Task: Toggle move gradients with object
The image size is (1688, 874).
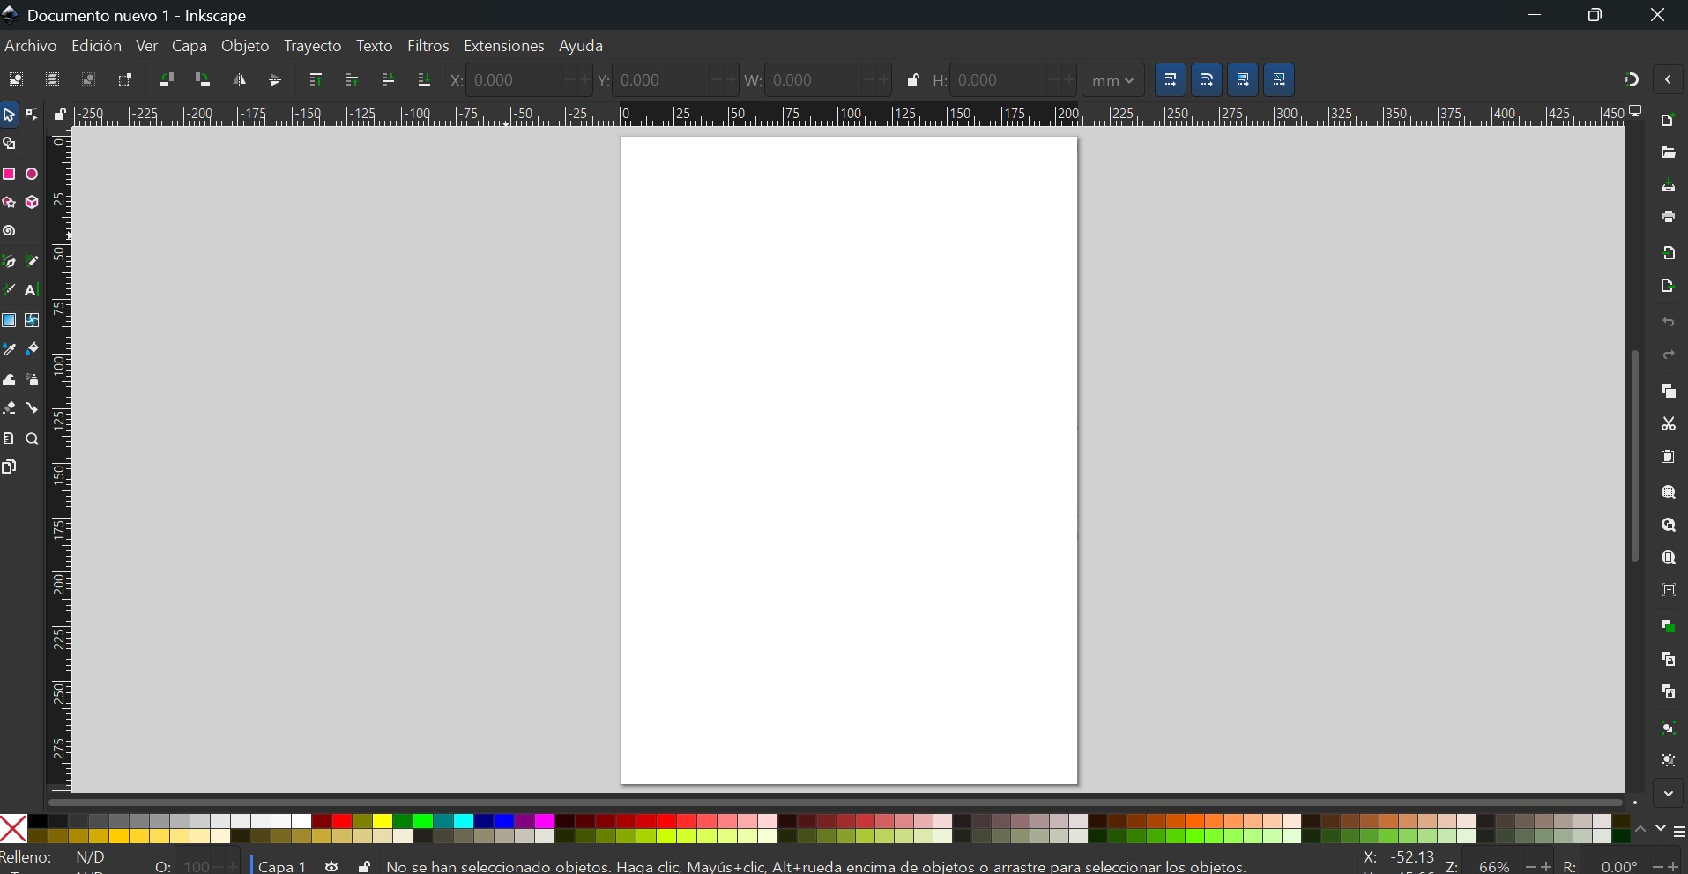Action: click(x=1243, y=80)
